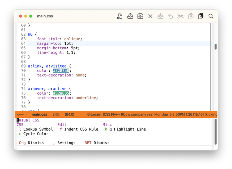Run Indent CSS Rule command
The image size is (232, 169).
pos(81,129)
